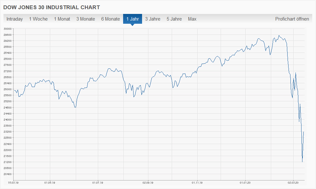Switch chart to 3 Jahre
The image size is (316, 189).
click(153, 19)
